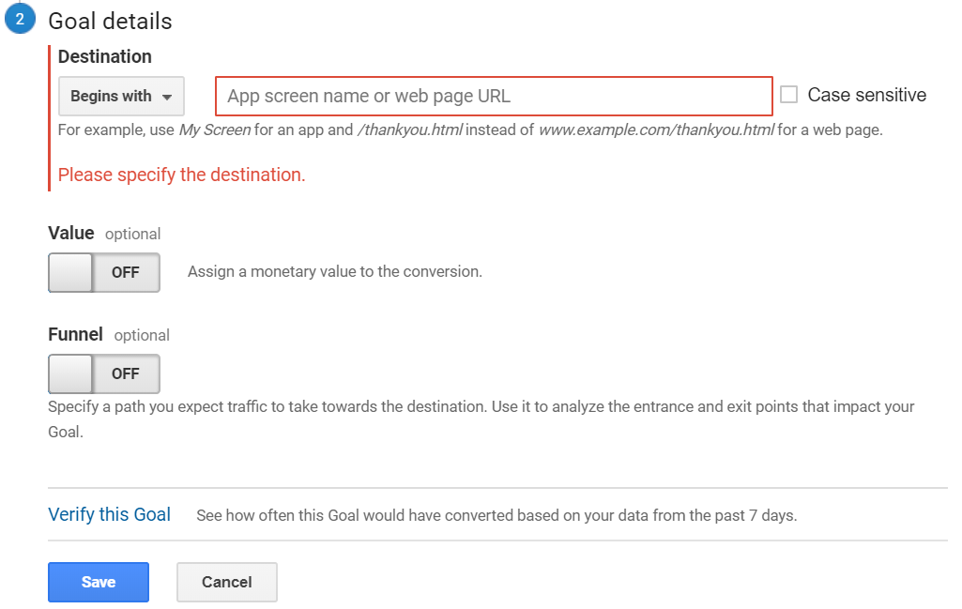Click the Case sensitive label text

point(867,95)
